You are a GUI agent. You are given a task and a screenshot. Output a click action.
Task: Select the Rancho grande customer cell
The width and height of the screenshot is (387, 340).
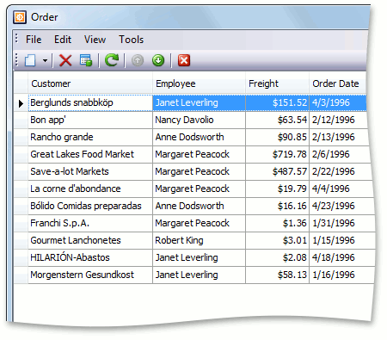tap(90, 137)
